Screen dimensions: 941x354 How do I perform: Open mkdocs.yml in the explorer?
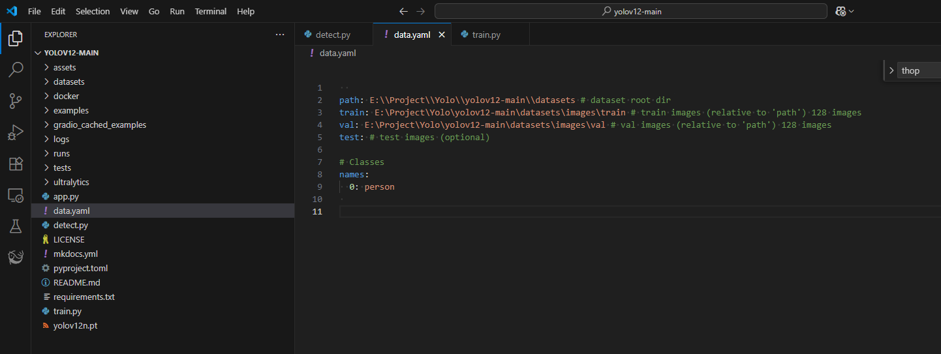click(x=162, y=254)
